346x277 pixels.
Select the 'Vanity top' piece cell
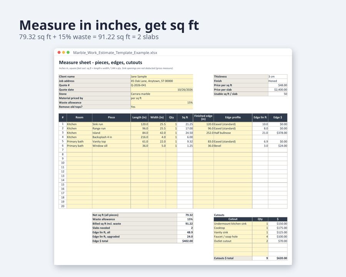[111, 141]
